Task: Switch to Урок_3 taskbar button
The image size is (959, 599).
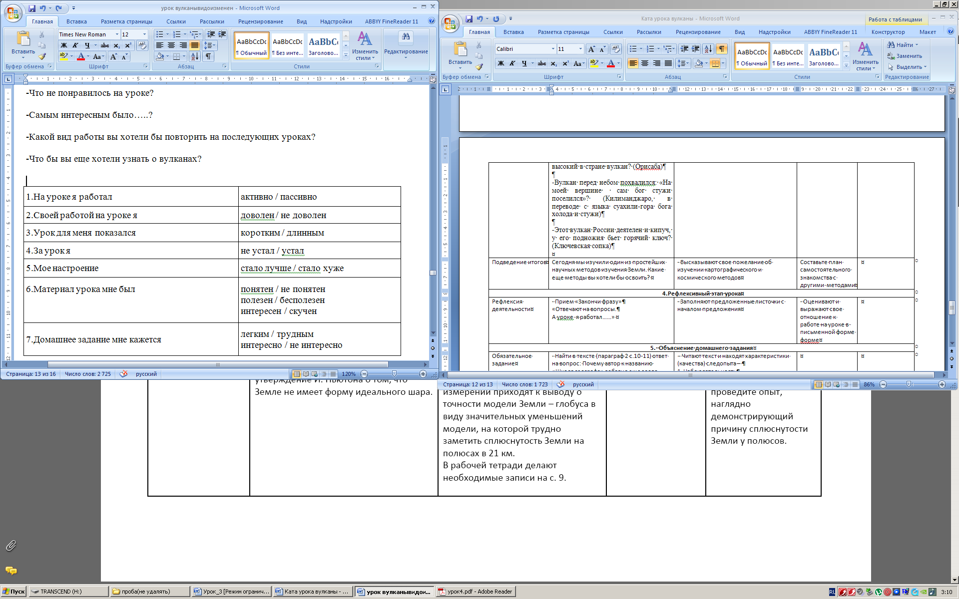Action: (x=231, y=592)
